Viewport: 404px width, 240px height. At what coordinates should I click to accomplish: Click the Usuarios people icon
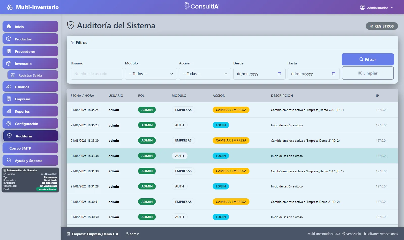pyautogui.click(x=9, y=87)
